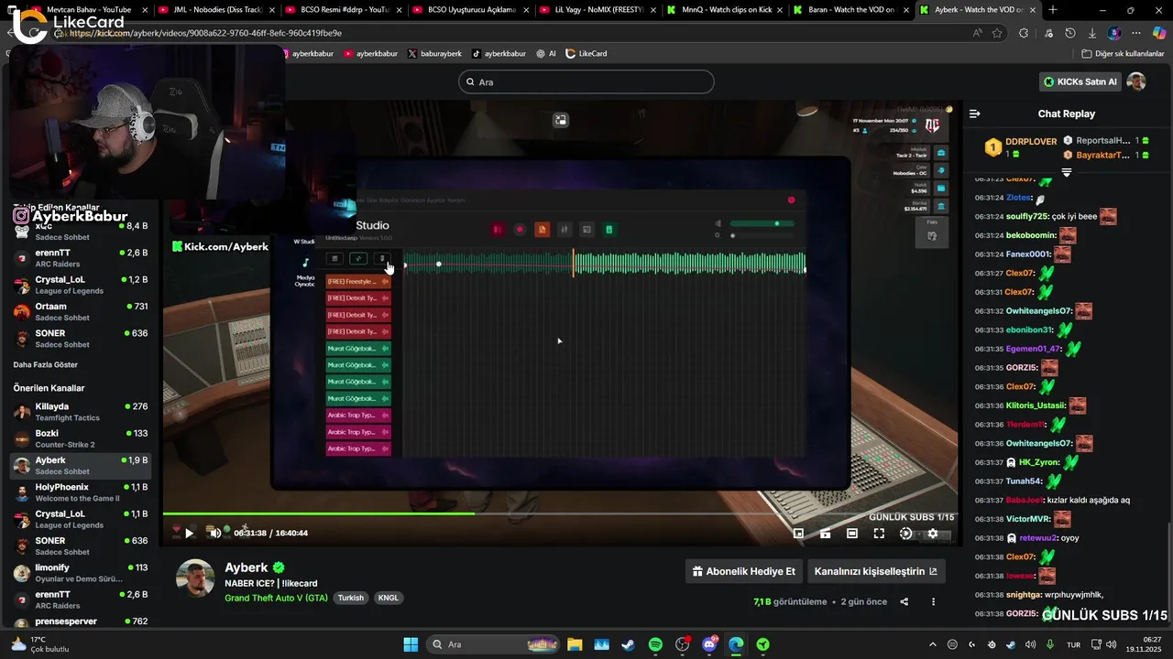Open Killayda Teamfight Tactics channel
This screenshot has height=659, width=1173.
[x=81, y=412]
